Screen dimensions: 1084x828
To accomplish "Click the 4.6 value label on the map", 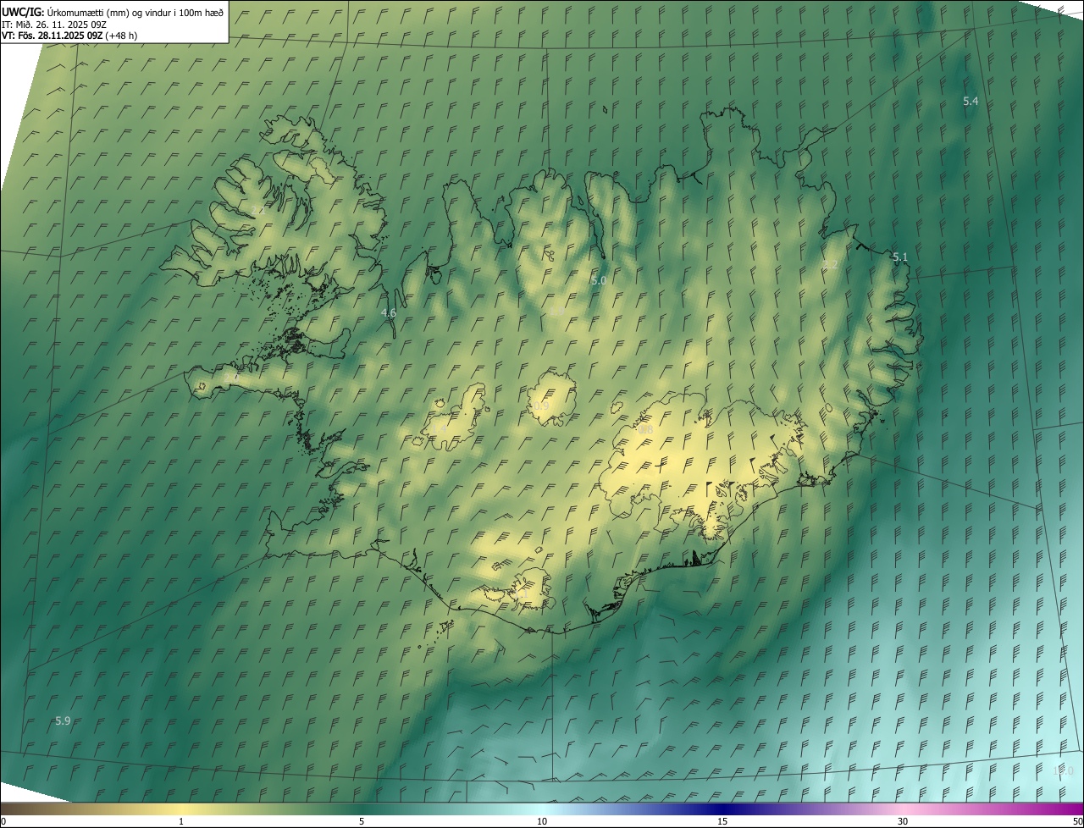I will point(389,312).
